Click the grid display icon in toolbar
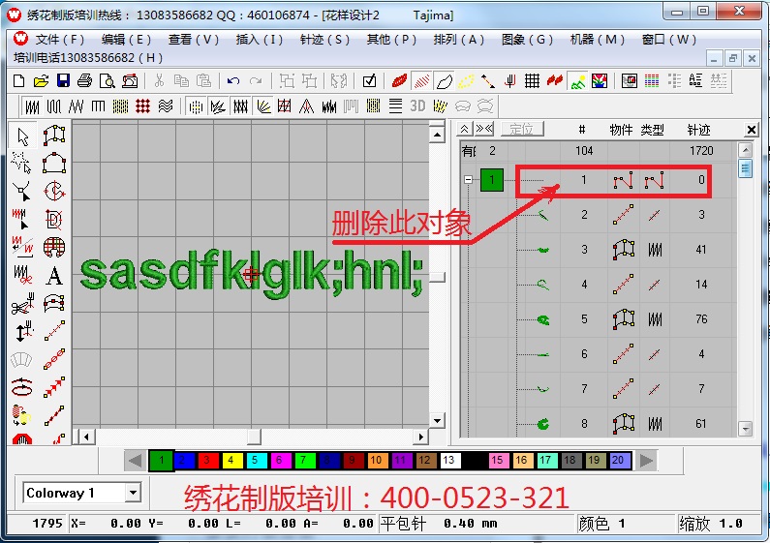770x543 pixels. [x=532, y=81]
